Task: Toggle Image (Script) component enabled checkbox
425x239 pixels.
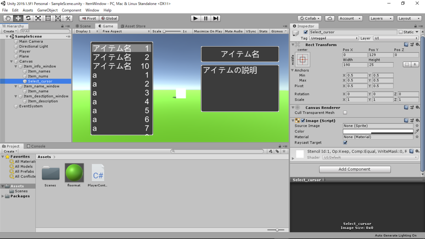Action: [303, 120]
